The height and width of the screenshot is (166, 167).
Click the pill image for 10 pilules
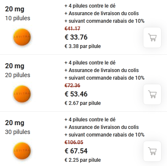point(22,37)
